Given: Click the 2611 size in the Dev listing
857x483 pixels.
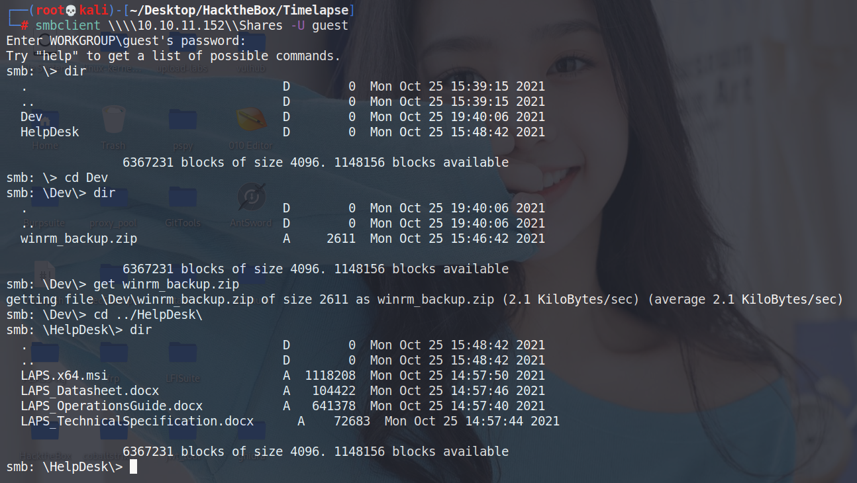Looking at the screenshot, I should [x=341, y=239].
